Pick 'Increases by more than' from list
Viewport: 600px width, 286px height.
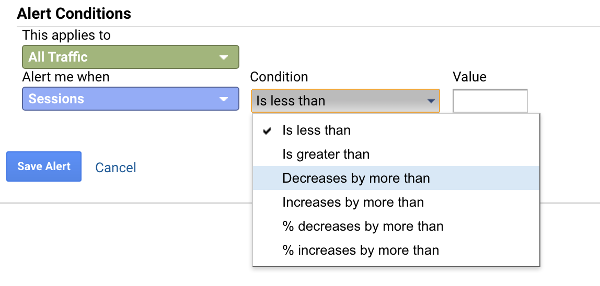click(x=353, y=202)
